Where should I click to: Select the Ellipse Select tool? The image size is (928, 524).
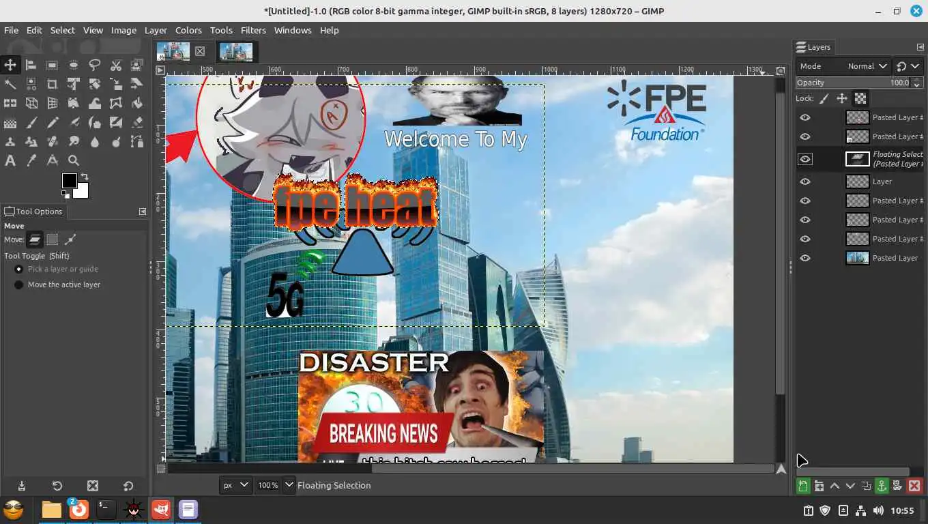point(73,65)
